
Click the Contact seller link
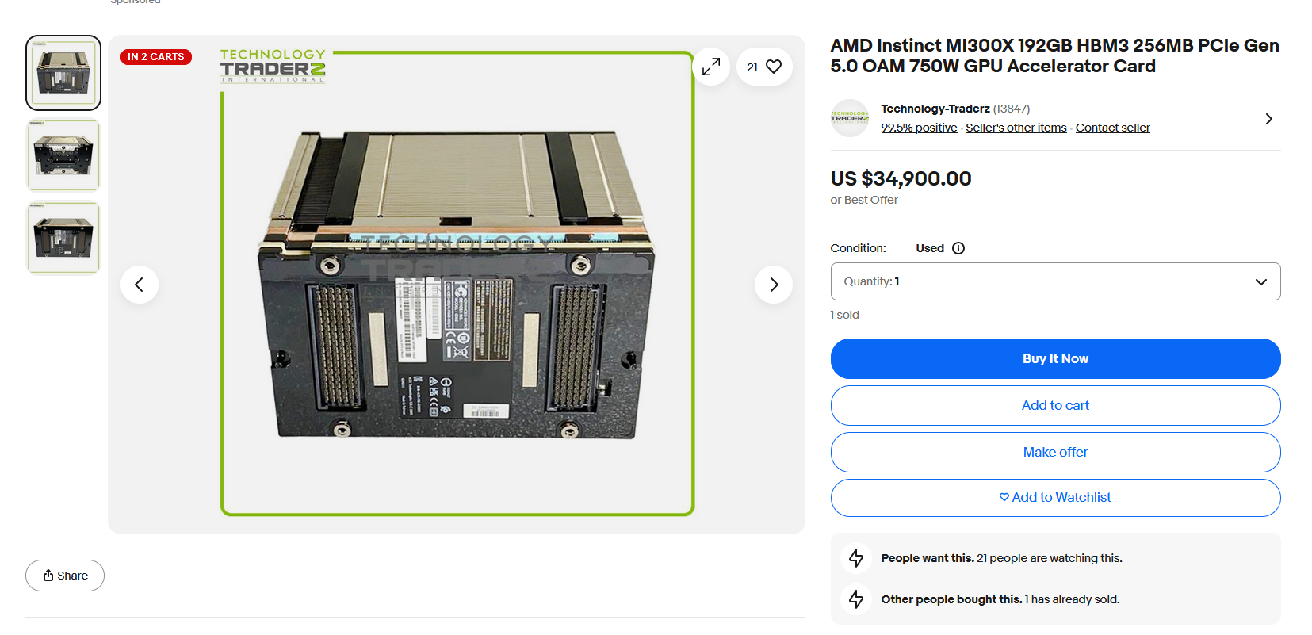pyautogui.click(x=1112, y=128)
